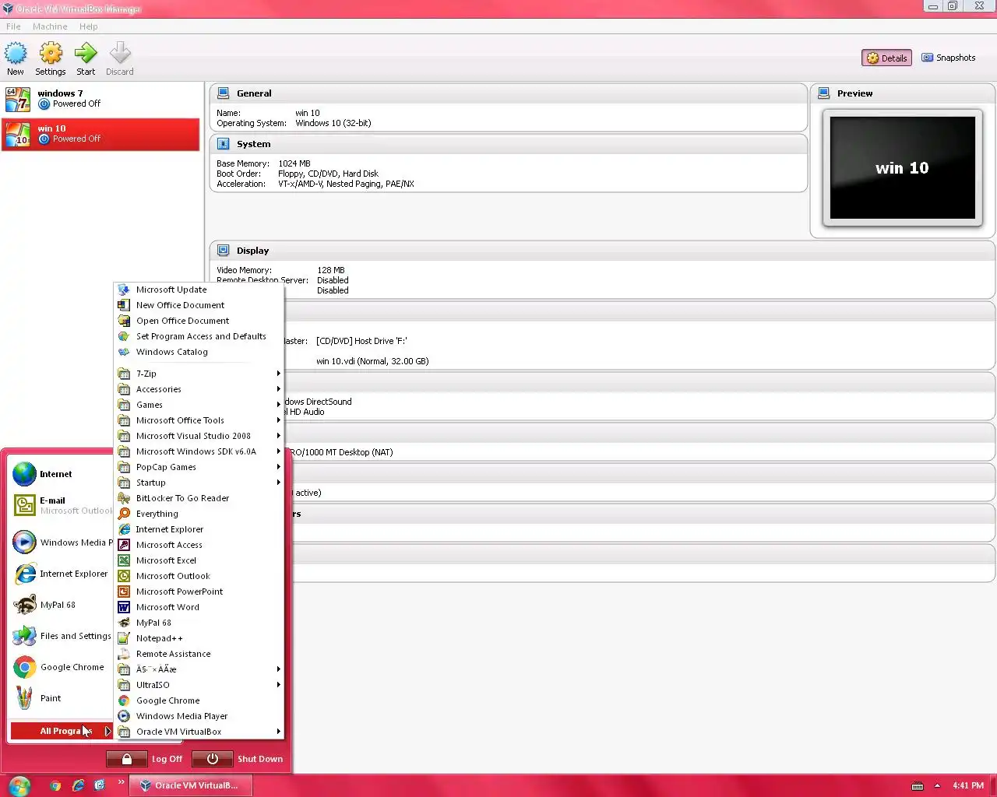997x797 pixels.
Task: Launch Everything search program icon
Action: 124,514
